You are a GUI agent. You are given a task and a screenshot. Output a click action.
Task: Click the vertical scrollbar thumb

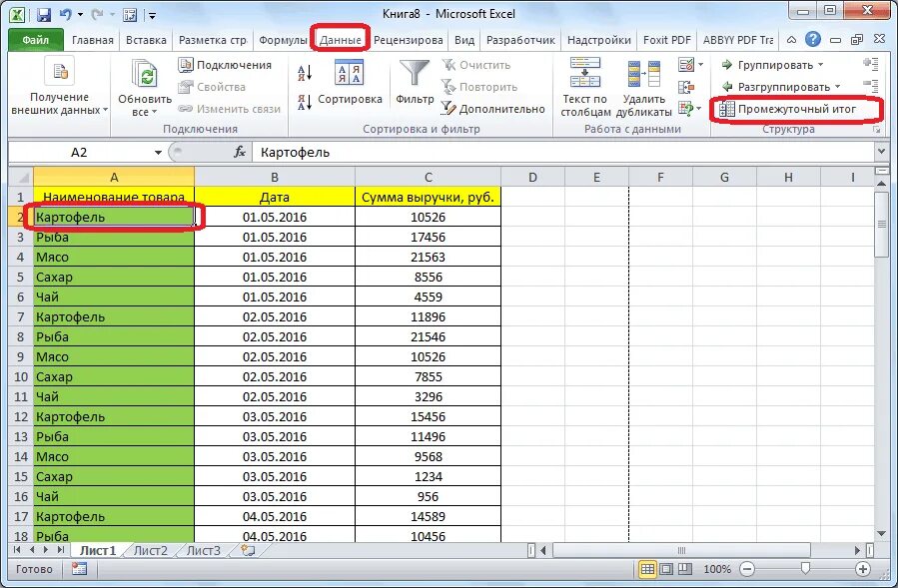pyautogui.click(x=881, y=225)
